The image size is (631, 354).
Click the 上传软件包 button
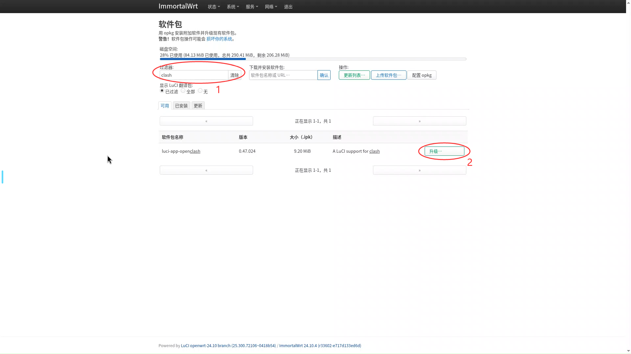pos(388,75)
